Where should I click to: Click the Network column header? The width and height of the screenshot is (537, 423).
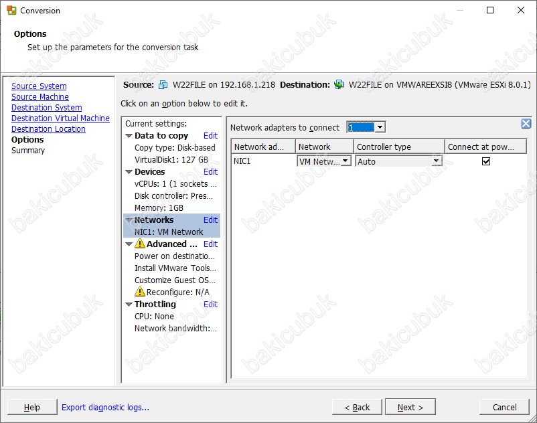[324, 147]
